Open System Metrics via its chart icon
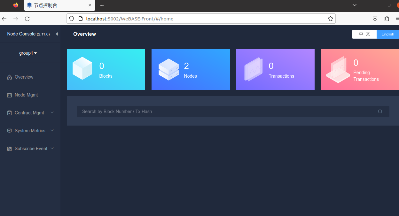The height and width of the screenshot is (216, 399). (x=9, y=130)
